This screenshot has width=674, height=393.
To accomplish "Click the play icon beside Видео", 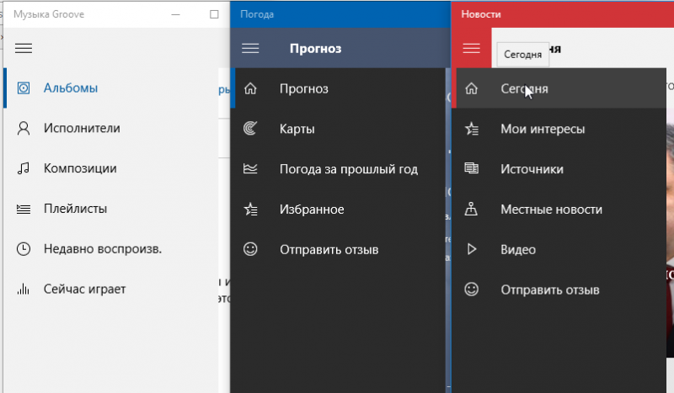I will pyautogui.click(x=472, y=249).
